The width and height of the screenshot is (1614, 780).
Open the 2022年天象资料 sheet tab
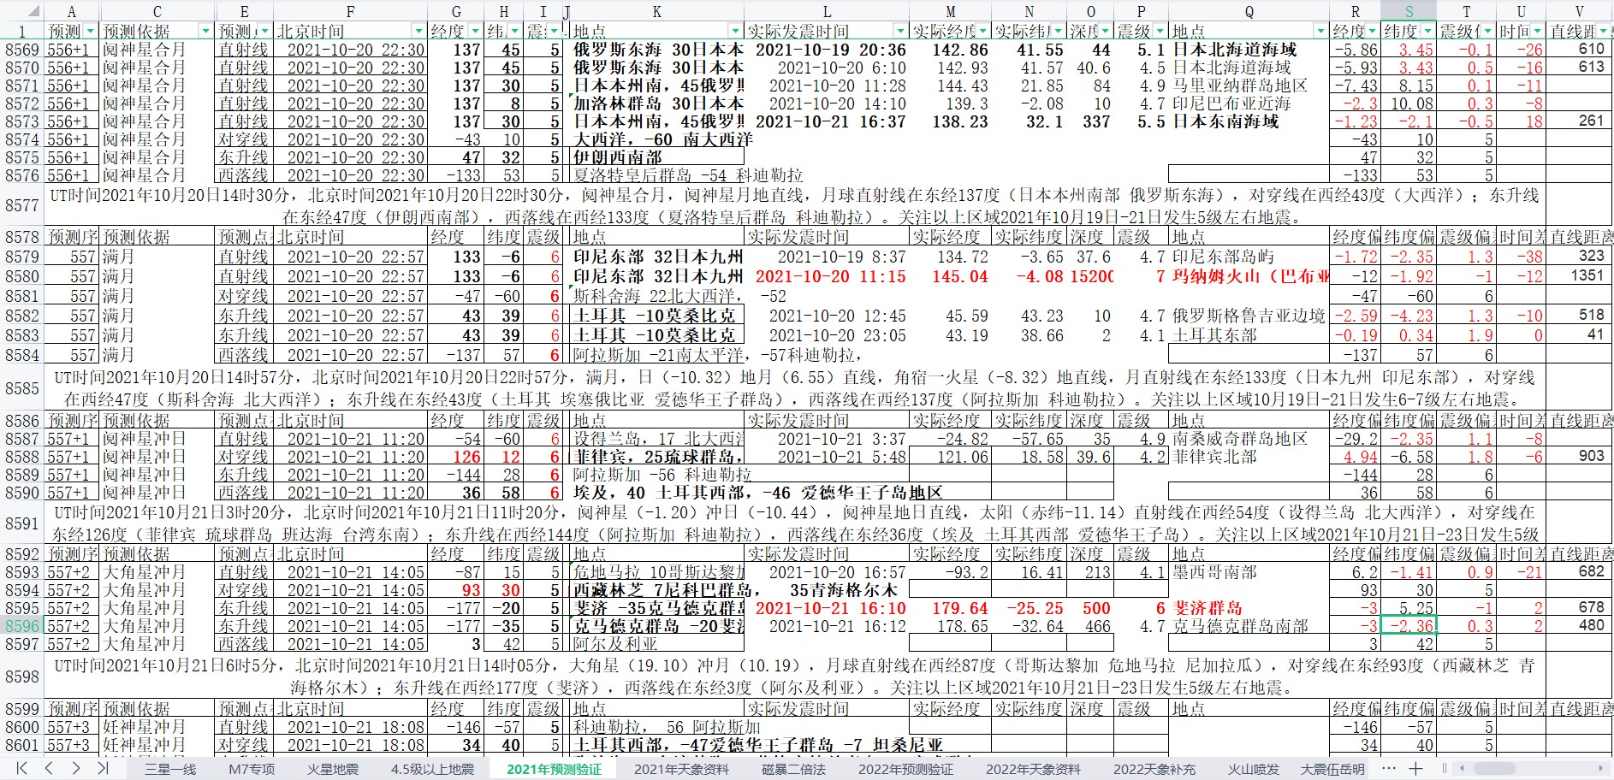click(1033, 769)
